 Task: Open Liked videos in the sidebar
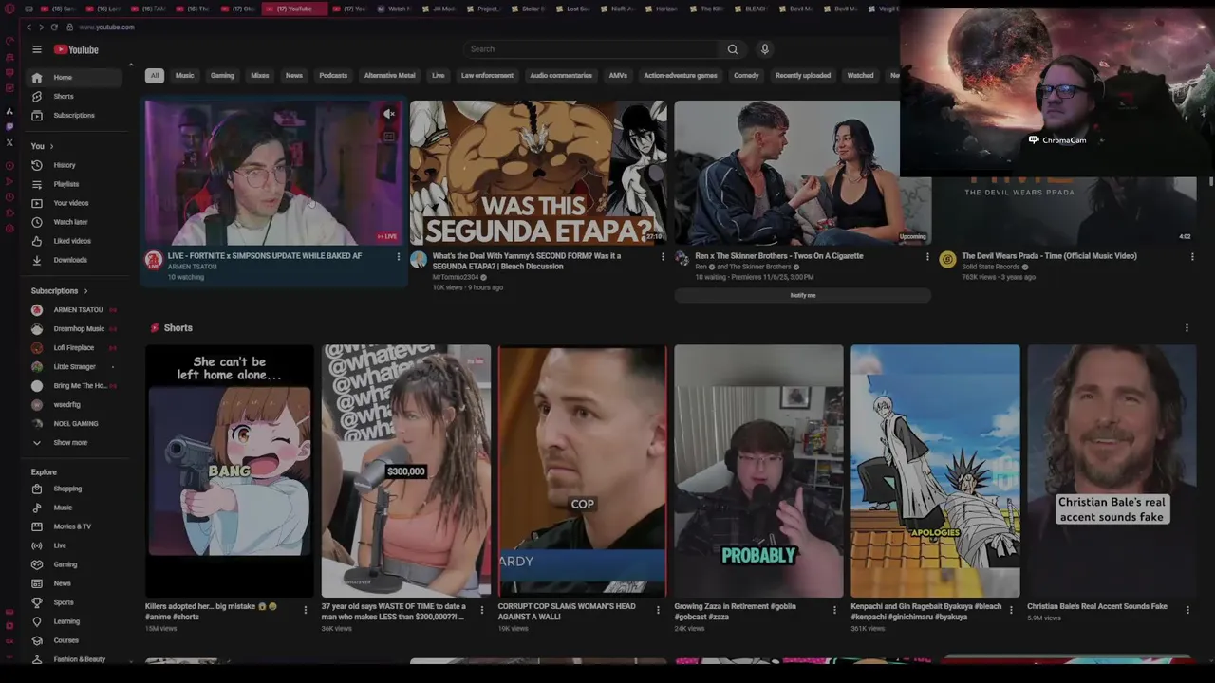click(76, 241)
